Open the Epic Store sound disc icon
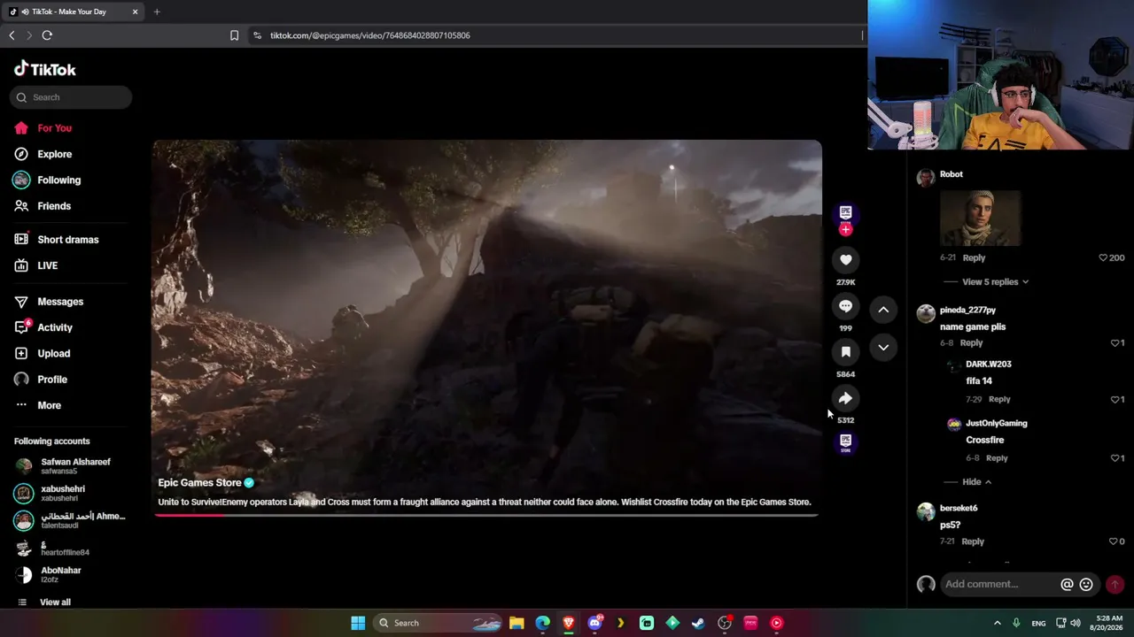 pos(845,443)
